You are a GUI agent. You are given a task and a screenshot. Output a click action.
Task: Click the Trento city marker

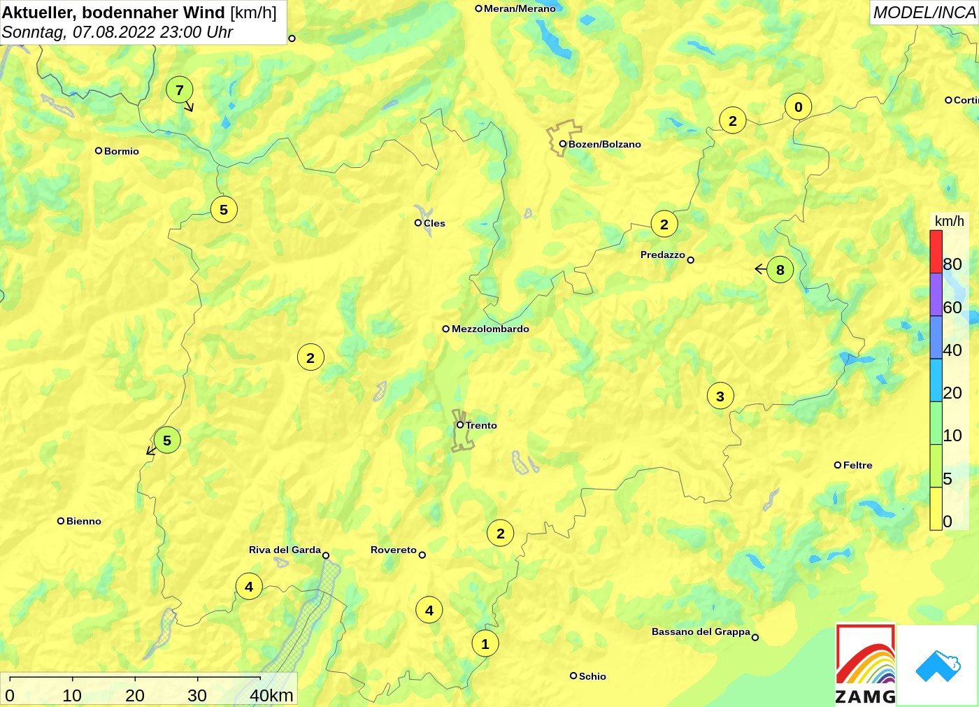[460, 424]
